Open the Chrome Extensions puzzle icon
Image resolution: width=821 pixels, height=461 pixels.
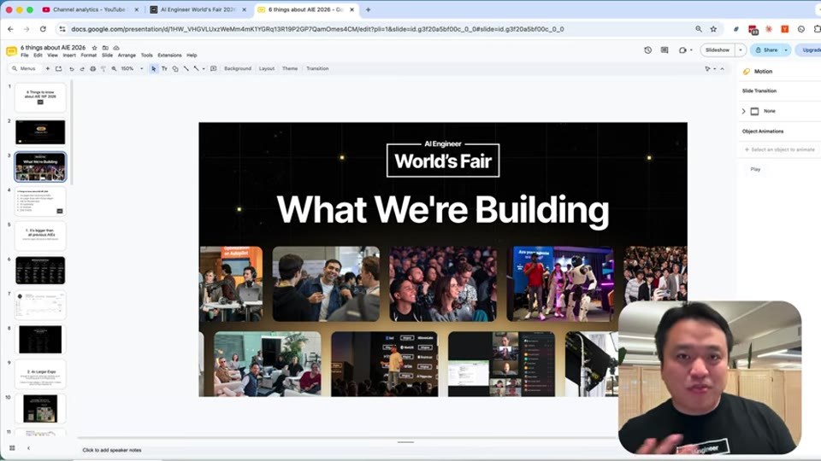(x=817, y=29)
